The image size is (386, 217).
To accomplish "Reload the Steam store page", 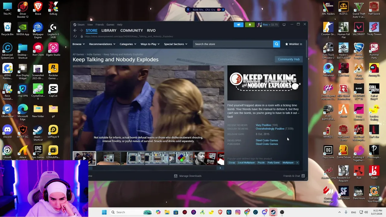I will click(x=75, y=36).
